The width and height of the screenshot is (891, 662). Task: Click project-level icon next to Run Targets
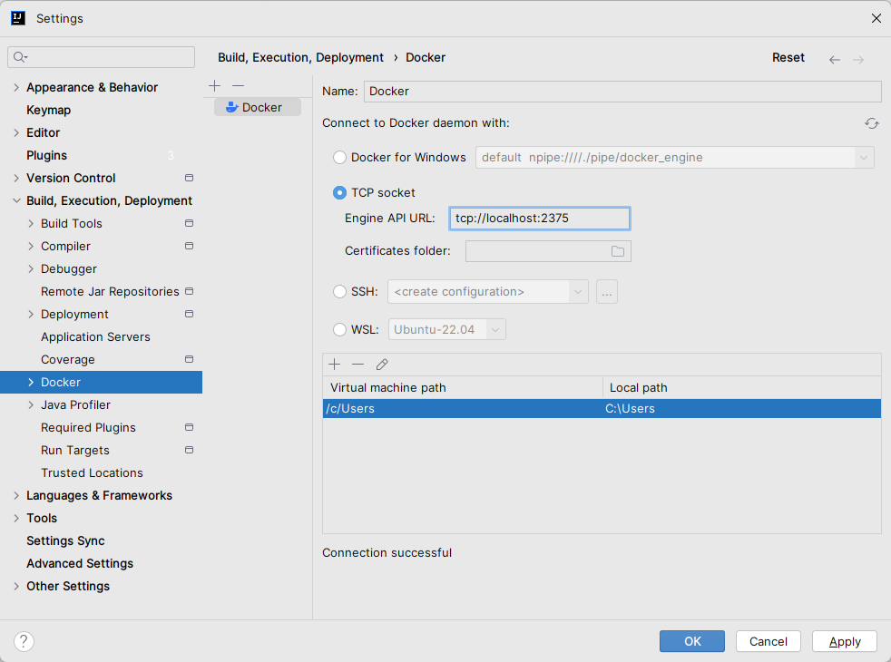coord(190,450)
